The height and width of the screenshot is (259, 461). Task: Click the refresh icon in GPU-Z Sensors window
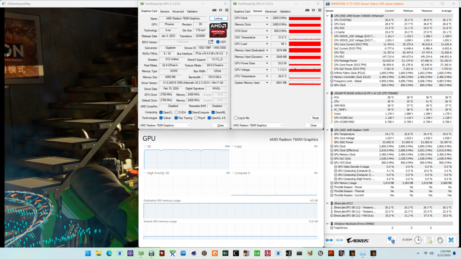pos(313,10)
